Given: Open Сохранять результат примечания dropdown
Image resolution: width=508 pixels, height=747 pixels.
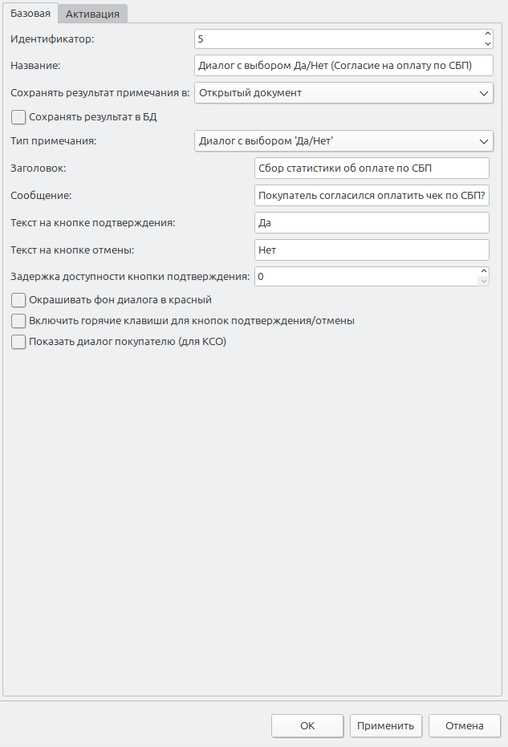Looking at the screenshot, I should (x=343, y=93).
